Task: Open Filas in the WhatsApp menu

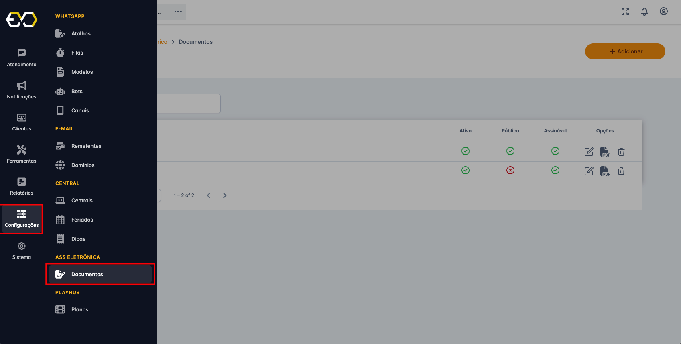Action: click(x=77, y=53)
